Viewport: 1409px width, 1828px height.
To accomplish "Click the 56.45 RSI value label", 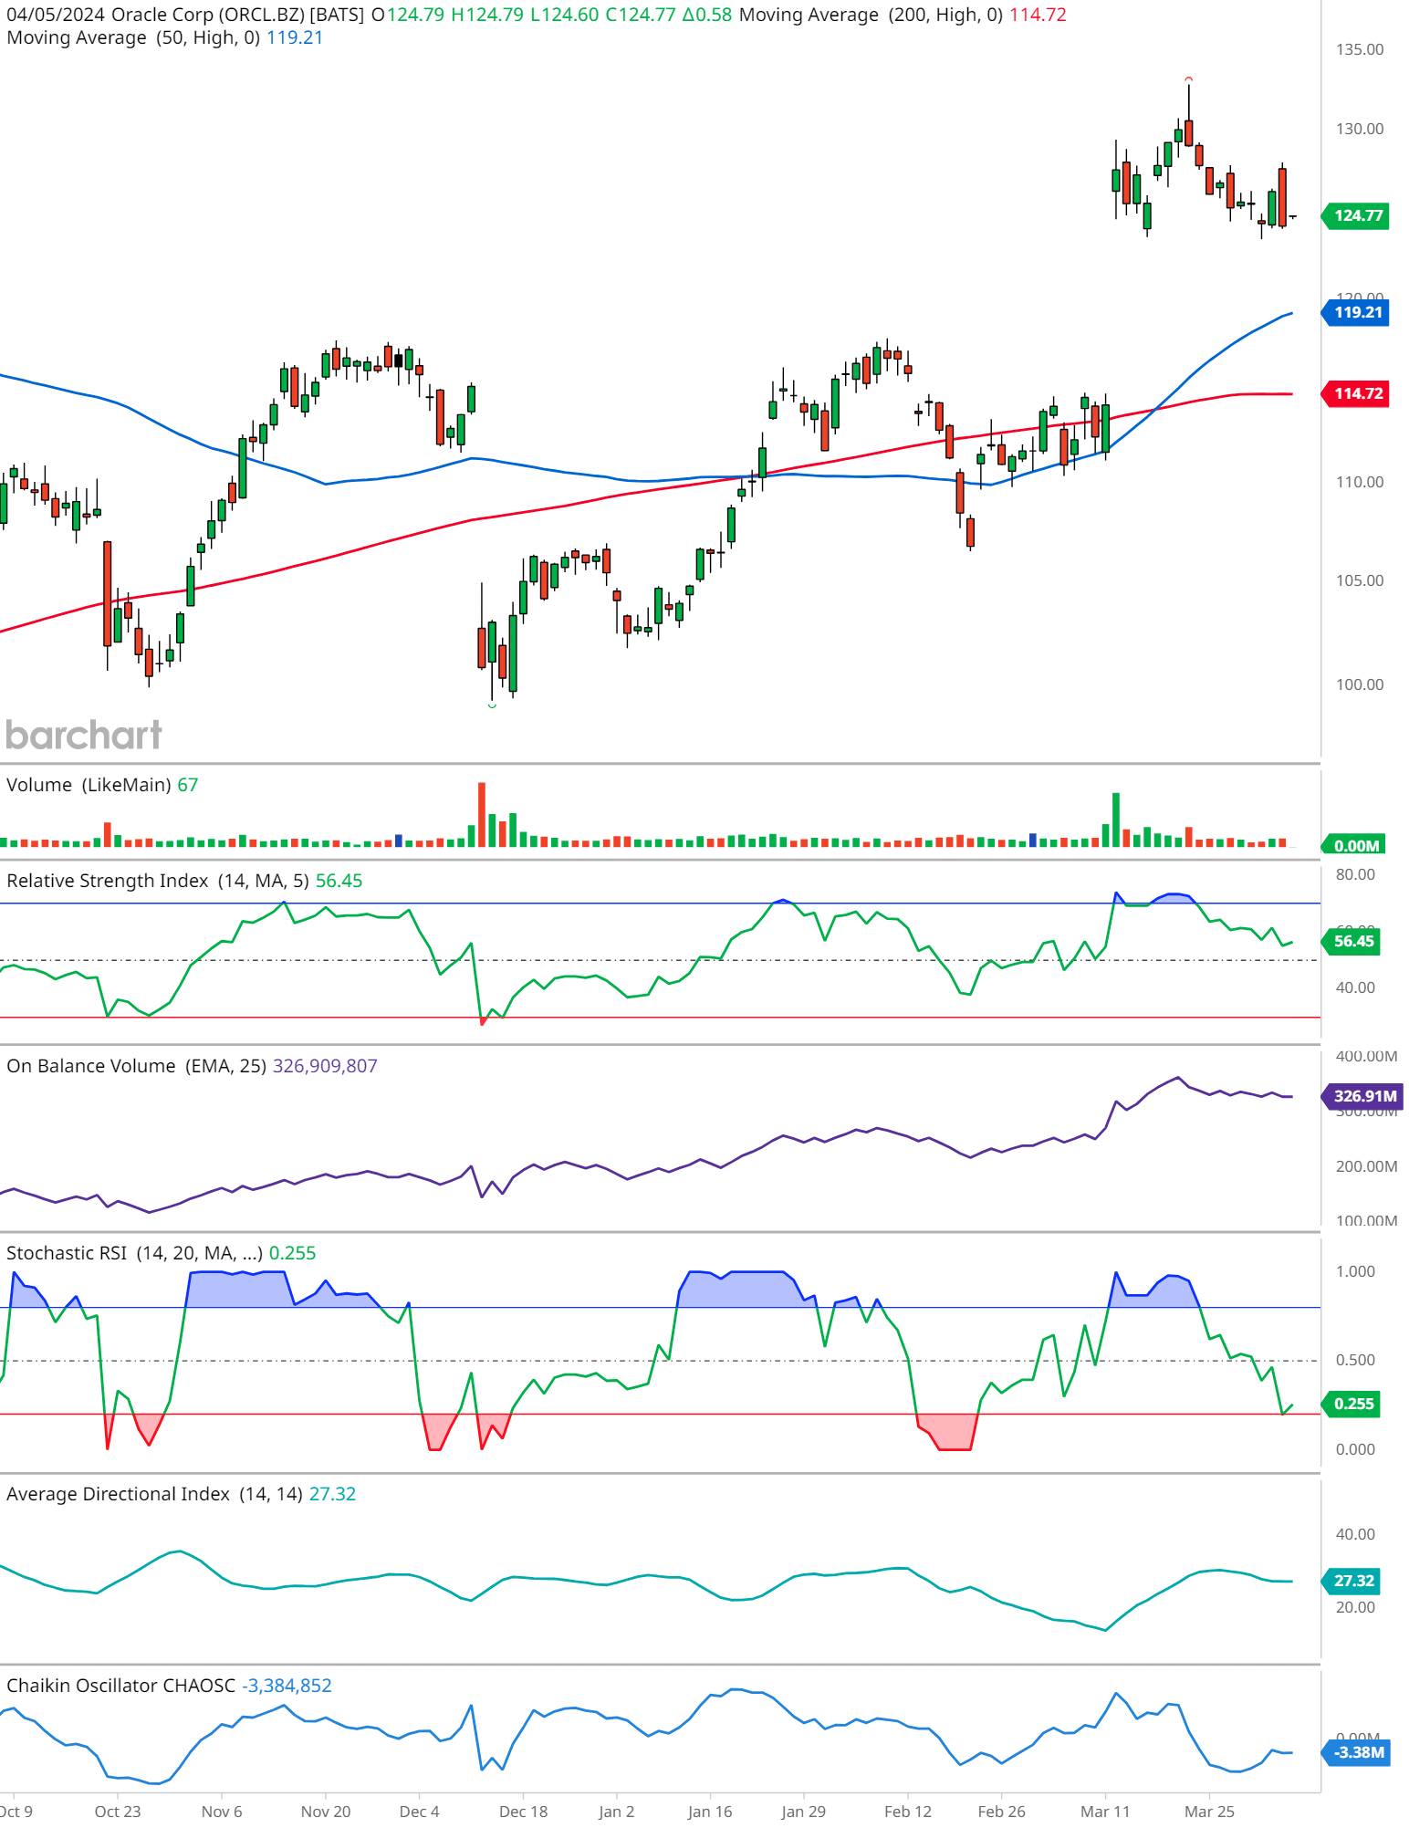I will (1352, 942).
